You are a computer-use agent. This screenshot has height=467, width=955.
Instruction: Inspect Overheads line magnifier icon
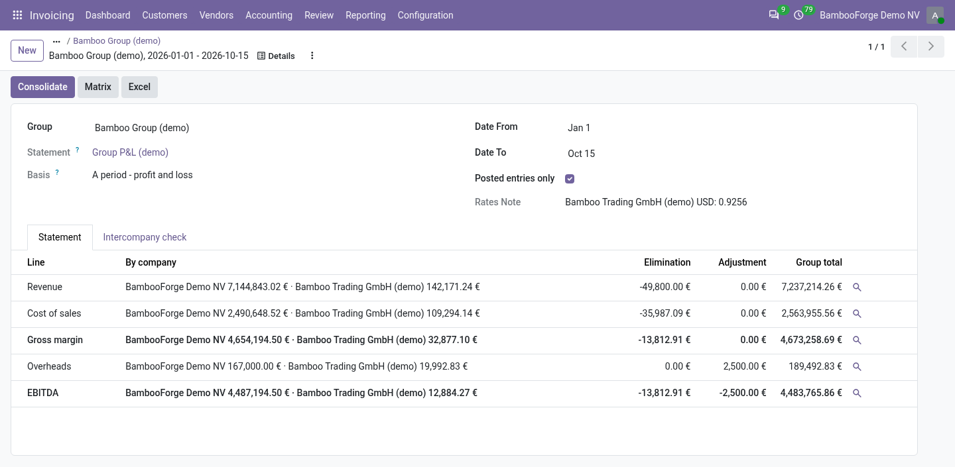click(857, 367)
